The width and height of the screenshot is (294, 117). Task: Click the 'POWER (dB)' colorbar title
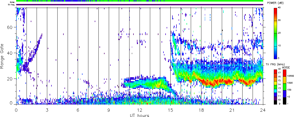276,3
